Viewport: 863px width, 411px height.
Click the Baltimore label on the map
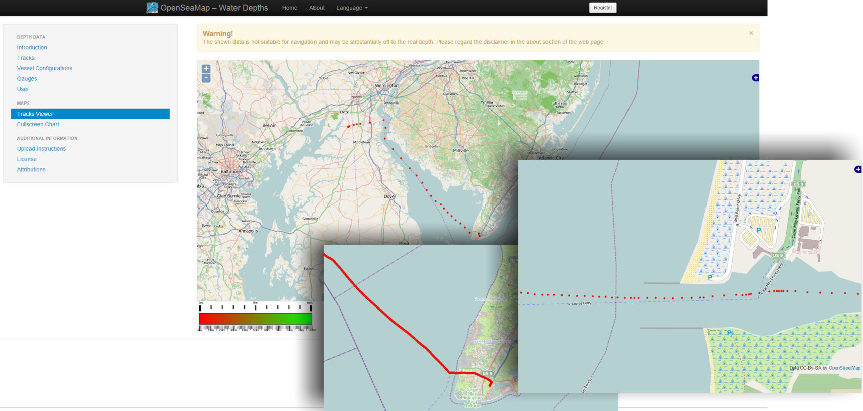click(x=230, y=172)
